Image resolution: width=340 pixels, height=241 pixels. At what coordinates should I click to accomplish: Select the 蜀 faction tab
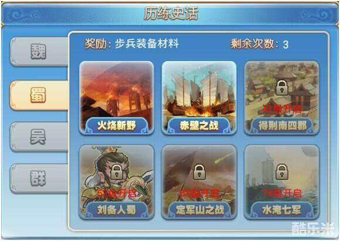39,95
